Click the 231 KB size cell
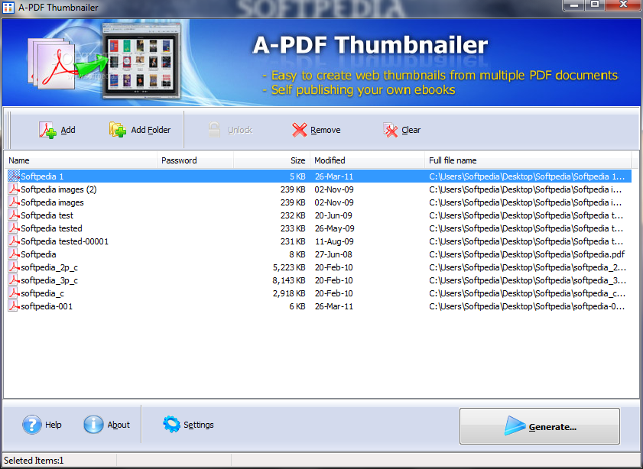 point(293,241)
